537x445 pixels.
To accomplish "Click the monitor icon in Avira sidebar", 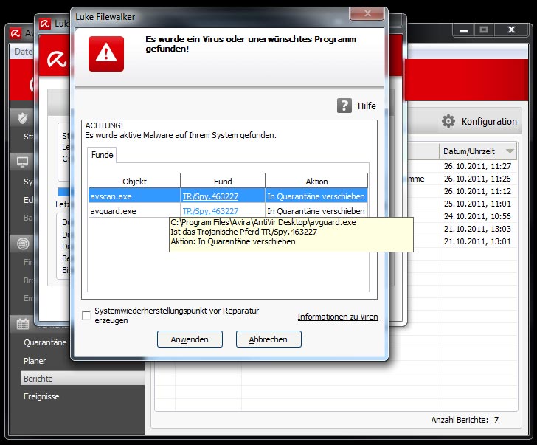I will click(23, 162).
